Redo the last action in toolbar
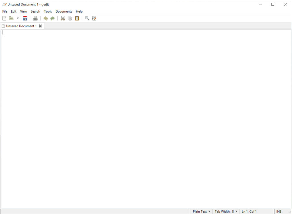This screenshot has height=214, width=292. pyautogui.click(x=52, y=18)
